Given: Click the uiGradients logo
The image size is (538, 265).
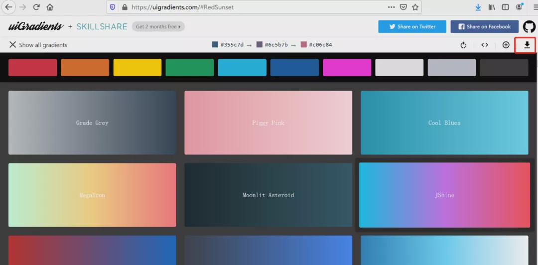Looking at the screenshot, I should tap(36, 26).
